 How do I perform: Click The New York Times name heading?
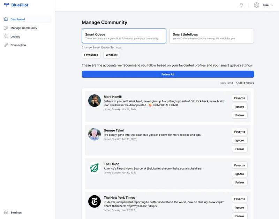tap(119, 197)
